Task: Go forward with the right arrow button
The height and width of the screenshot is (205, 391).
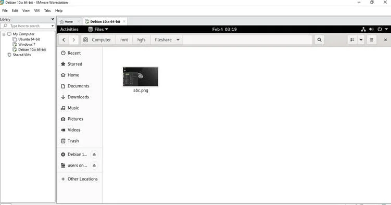Action: pyautogui.click(x=73, y=40)
